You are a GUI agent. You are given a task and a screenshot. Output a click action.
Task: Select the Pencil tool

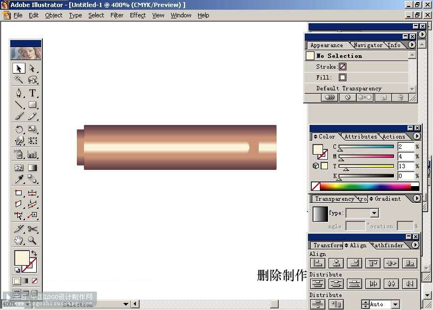click(x=32, y=116)
